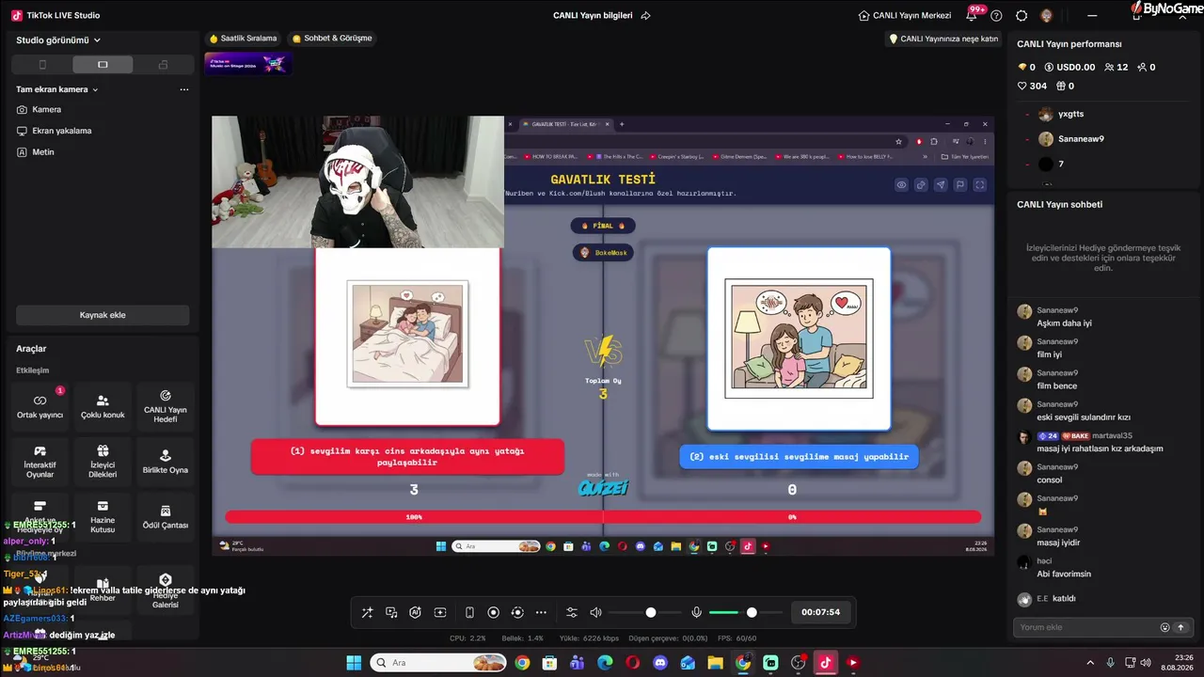The image size is (1204, 677).
Task: Click the Kaynak ekle button
Action: 103,315
